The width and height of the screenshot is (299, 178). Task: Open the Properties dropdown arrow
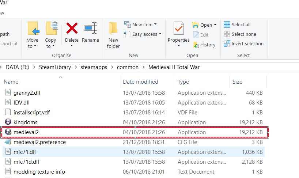click(x=179, y=46)
